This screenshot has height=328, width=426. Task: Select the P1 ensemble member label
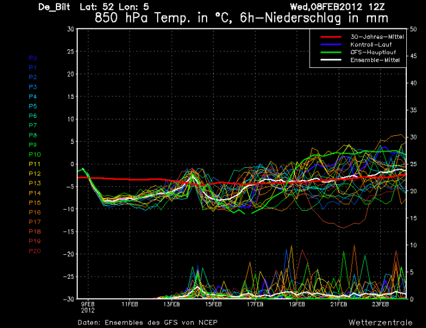[33, 67]
